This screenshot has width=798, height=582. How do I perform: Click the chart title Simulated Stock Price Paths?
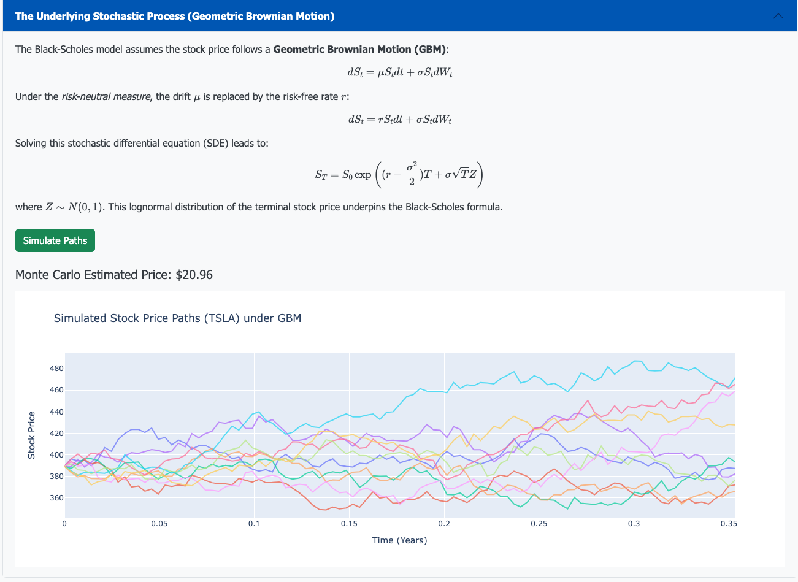pyautogui.click(x=177, y=318)
